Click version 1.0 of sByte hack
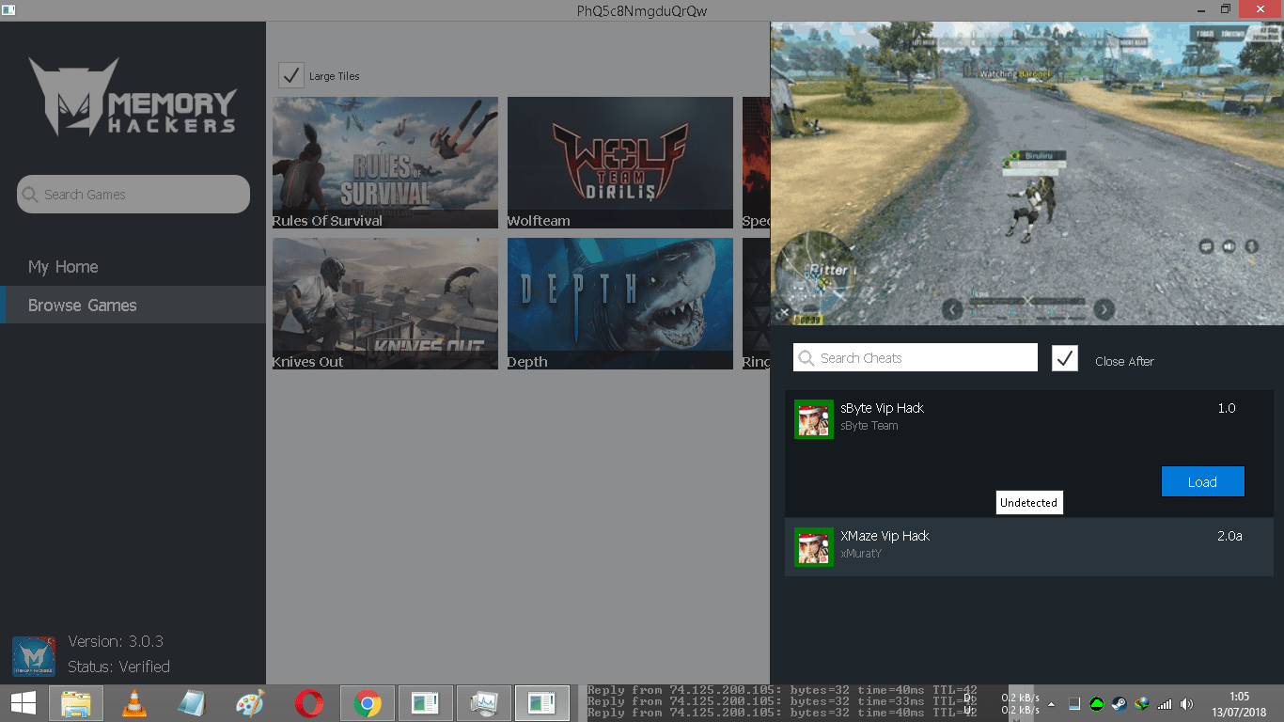 point(1227,408)
